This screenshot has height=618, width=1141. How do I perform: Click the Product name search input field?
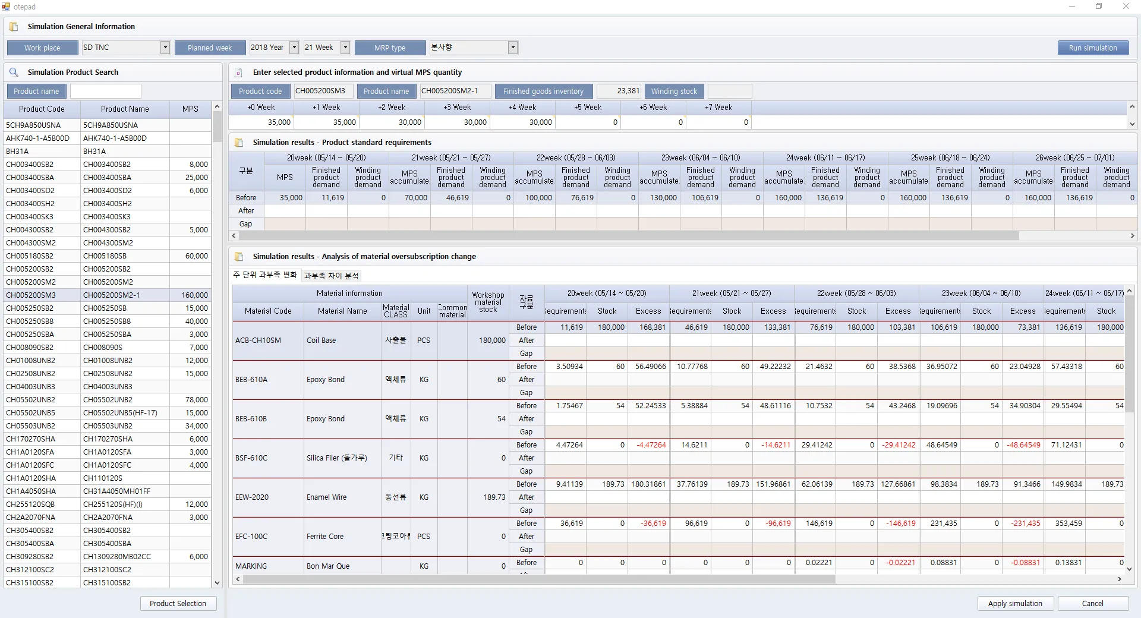click(106, 92)
